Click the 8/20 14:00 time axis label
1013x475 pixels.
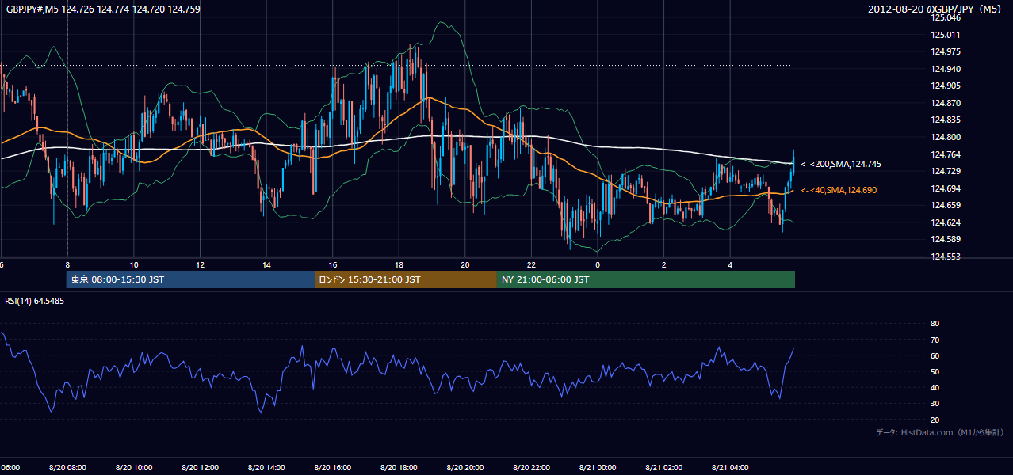[266, 468]
